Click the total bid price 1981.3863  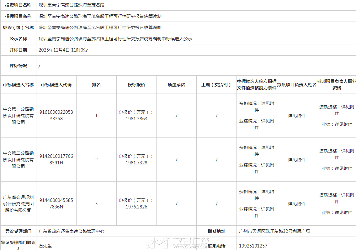pyautogui.click(x=136, y=119)
